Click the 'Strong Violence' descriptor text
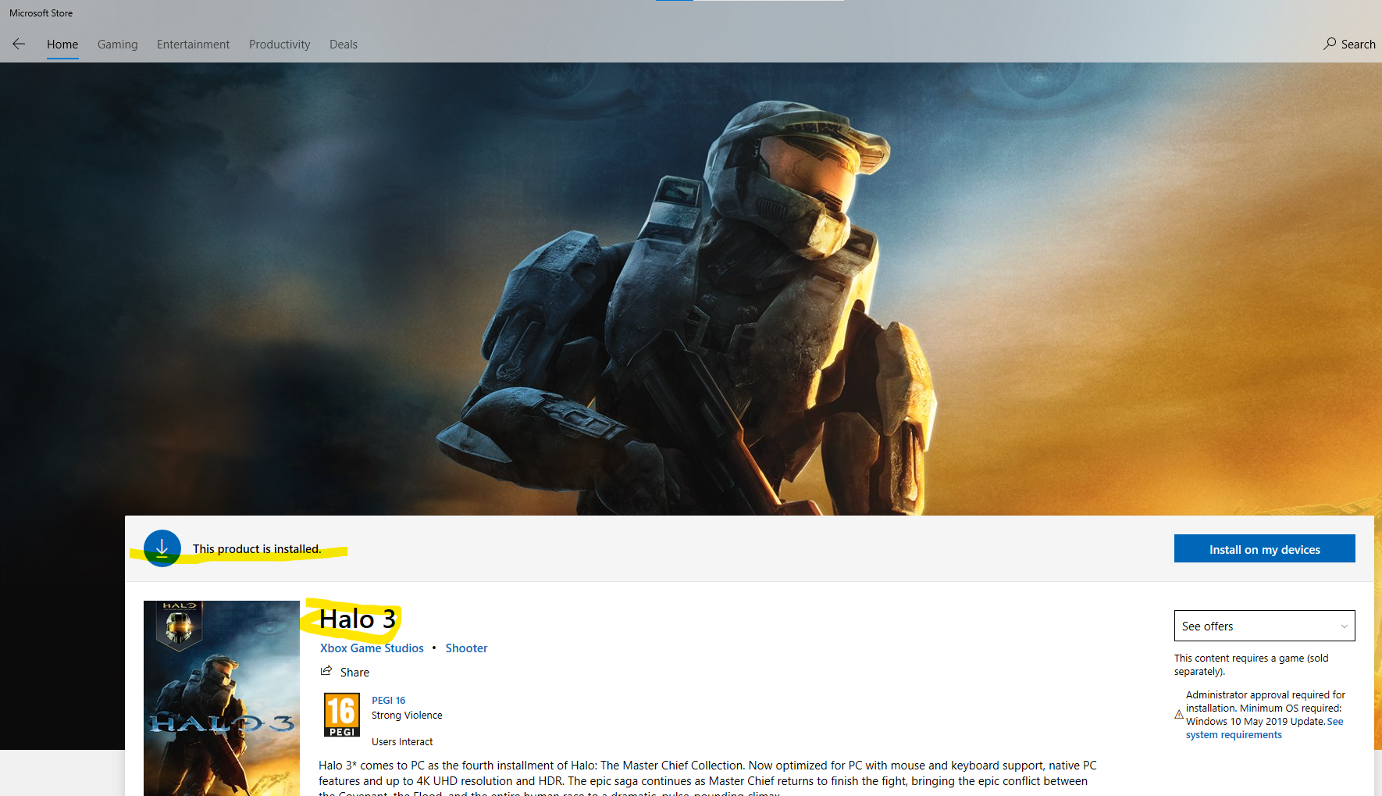 (x=407, y=716)
